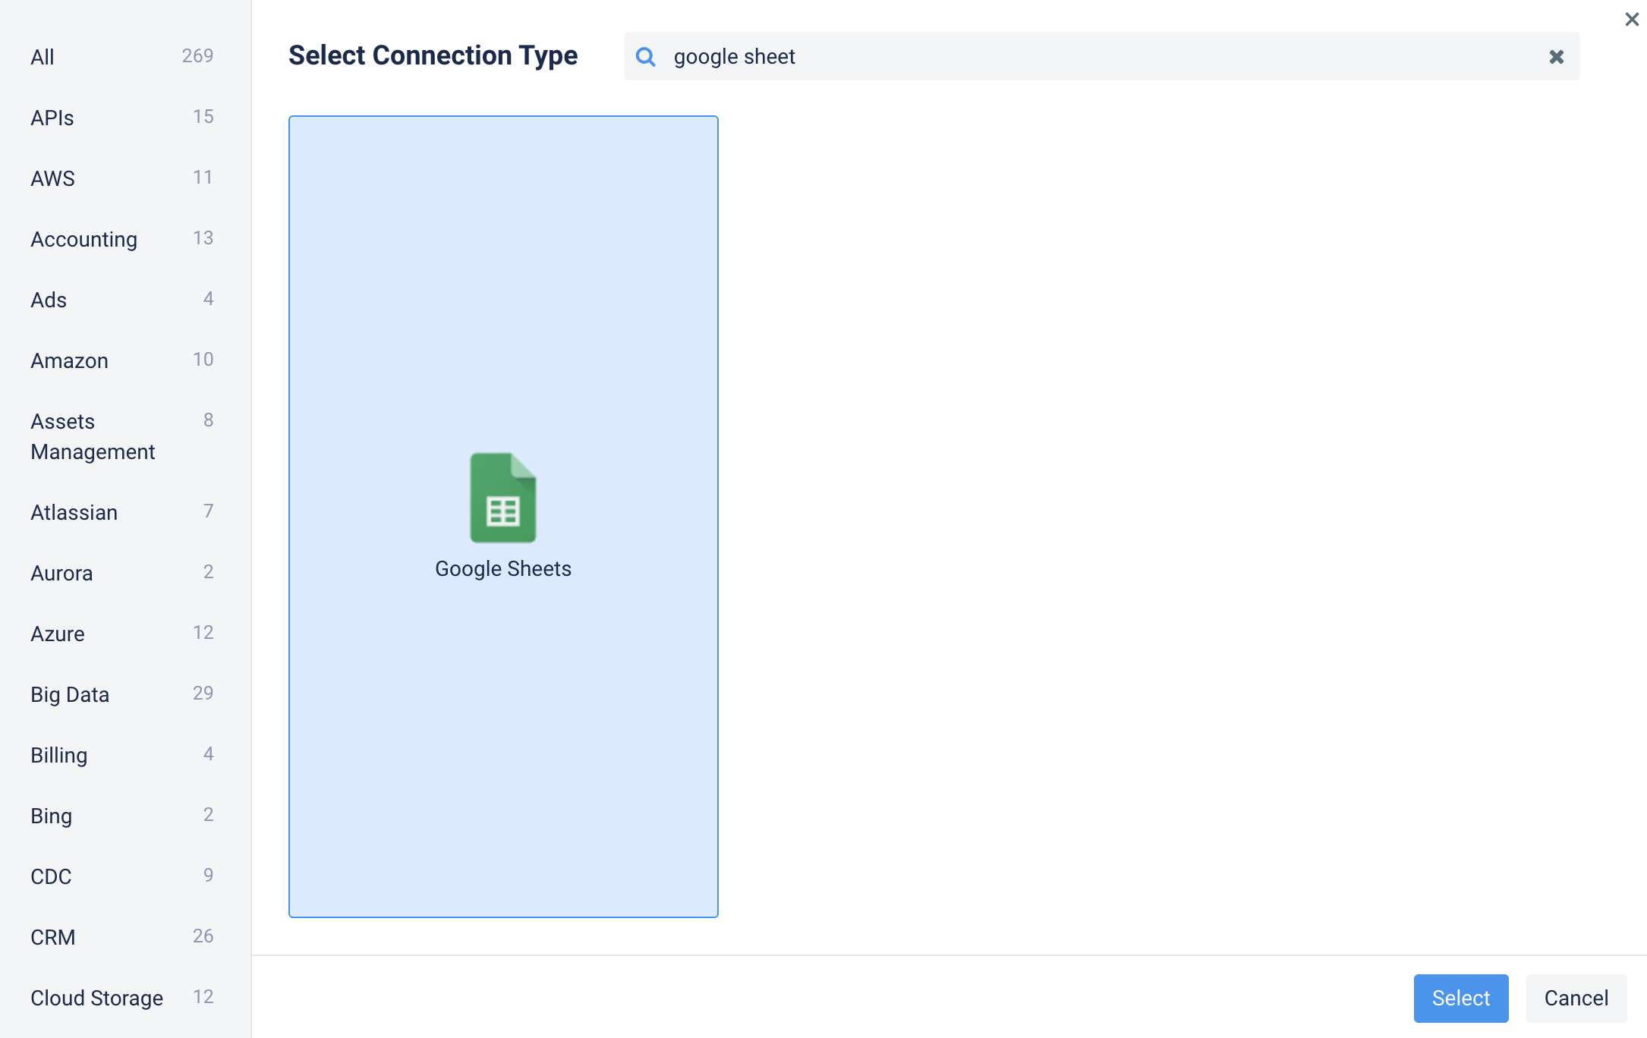1647x1038 pixels.
Task: Click the Select button
Action: (1460, 998)
